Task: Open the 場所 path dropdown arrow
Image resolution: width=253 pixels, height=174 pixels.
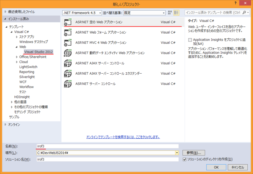Action: (177, 153)
